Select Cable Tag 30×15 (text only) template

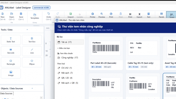(x=143, y=53)
